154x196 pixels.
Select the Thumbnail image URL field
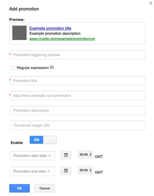point(78,125)
